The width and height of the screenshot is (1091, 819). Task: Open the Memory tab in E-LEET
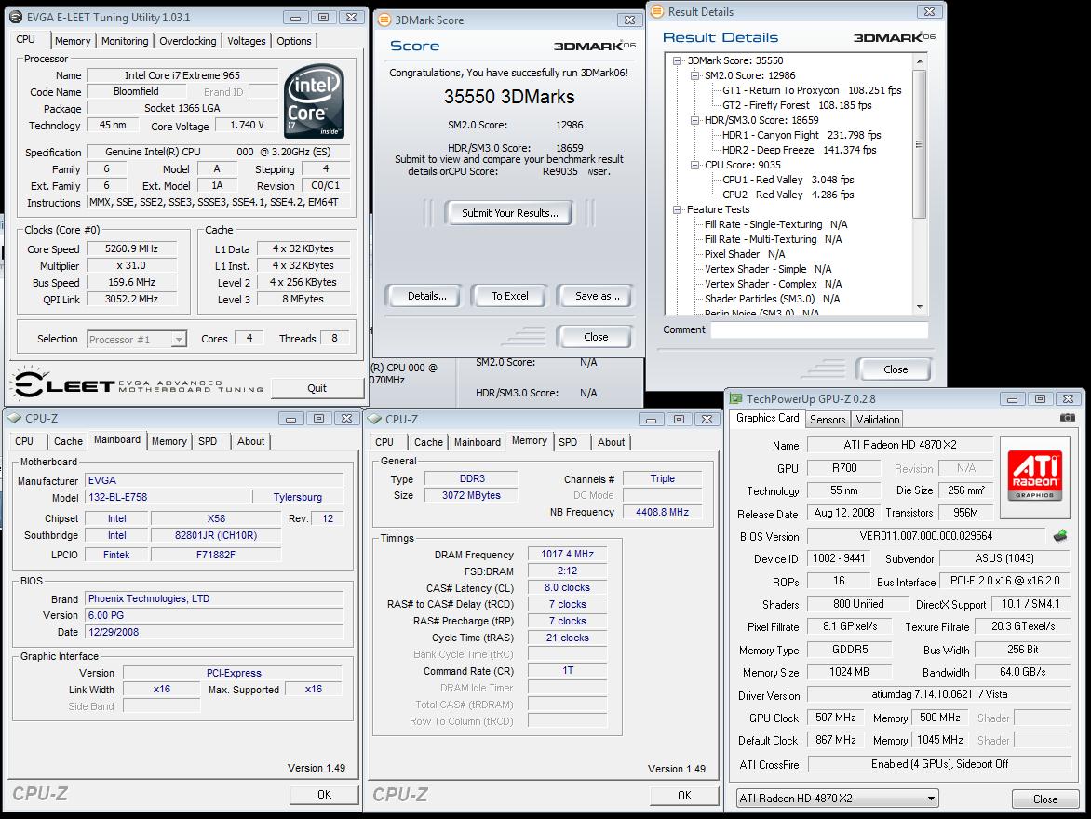pyautogui.click(x=73, y=41)
